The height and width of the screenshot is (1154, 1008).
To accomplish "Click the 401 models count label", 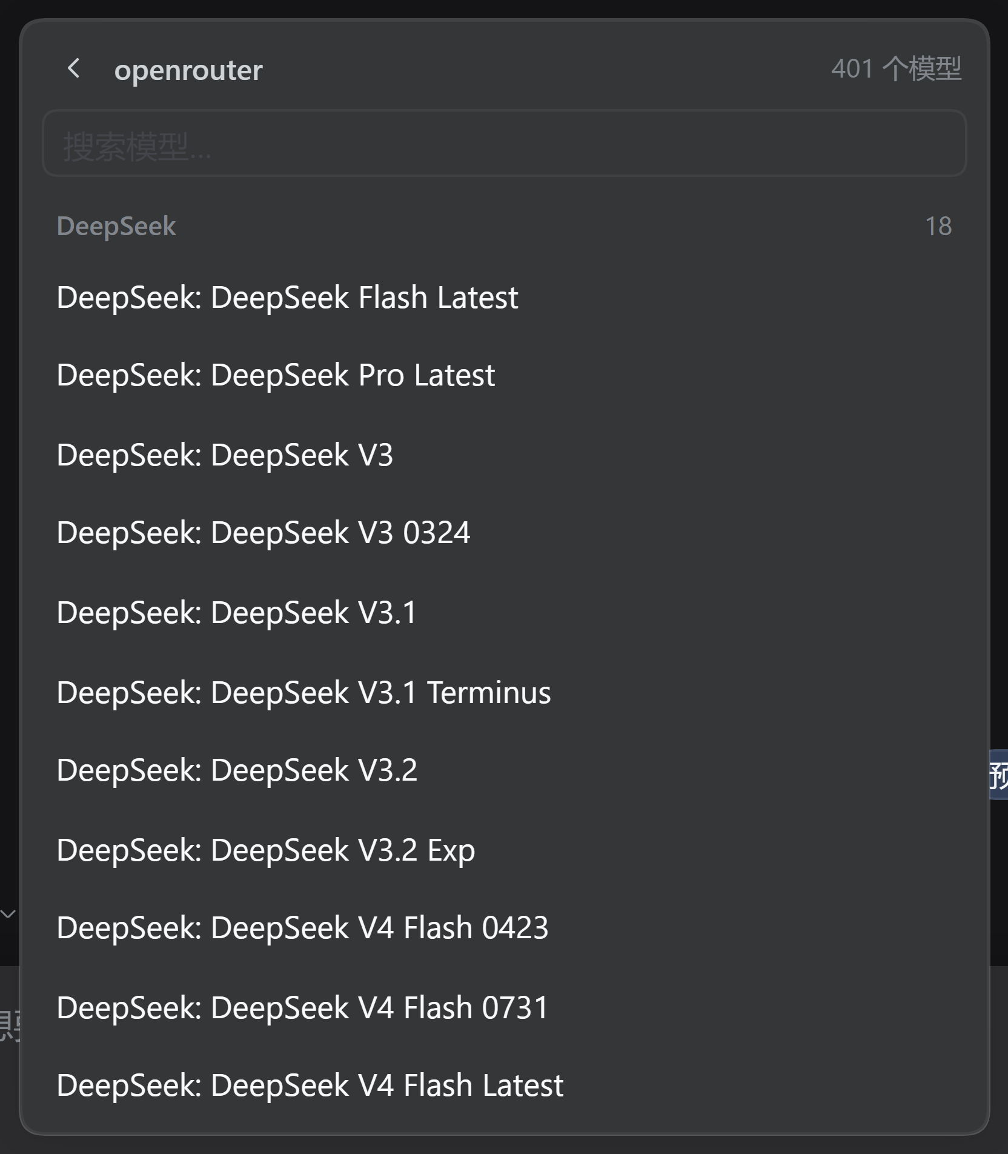I will pyautogui.click(x=896, y=68).
